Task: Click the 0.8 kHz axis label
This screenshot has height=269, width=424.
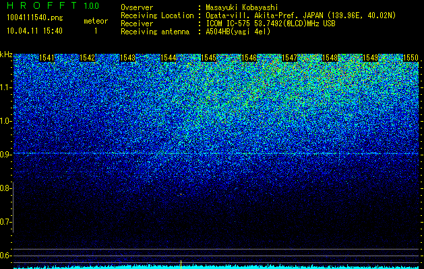Action: point(5,188)
